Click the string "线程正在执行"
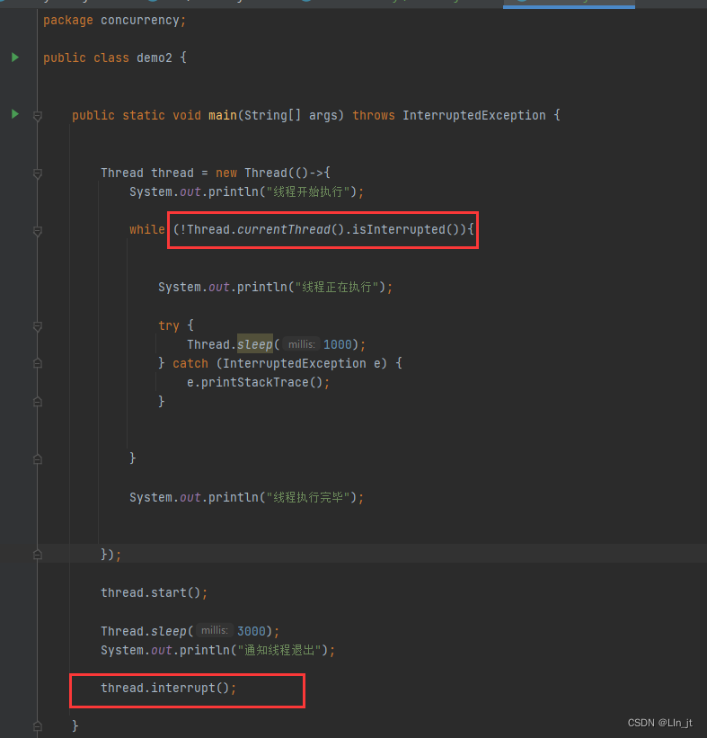This screenshot has height=738, width=707. point(337,287)
